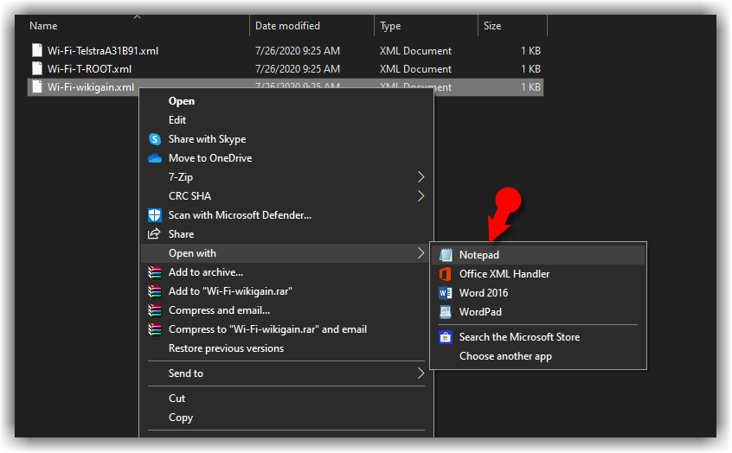Image resolution: width=732 pixels, height=453 pixels.
Task: Click the WordPad icon
Action: pyautogui.click(x=446, y=312)
